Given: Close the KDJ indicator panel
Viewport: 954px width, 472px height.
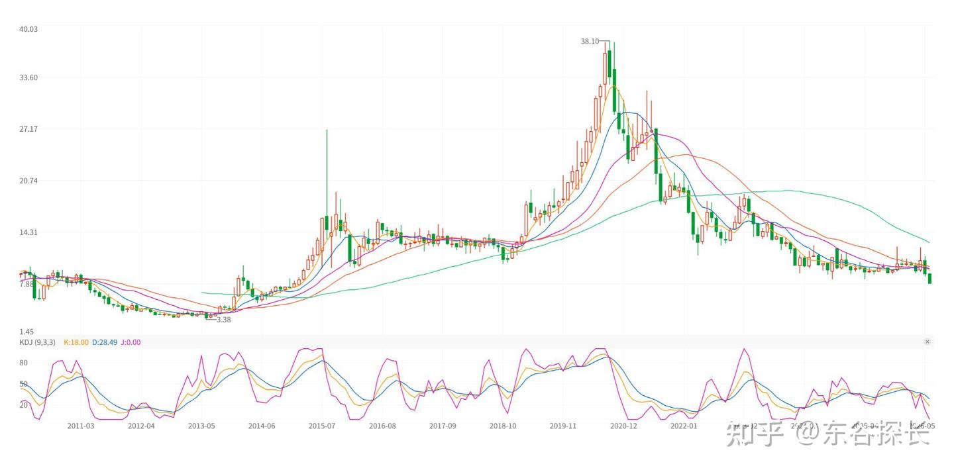Looking at the screenshot, I should coord(927,342).
